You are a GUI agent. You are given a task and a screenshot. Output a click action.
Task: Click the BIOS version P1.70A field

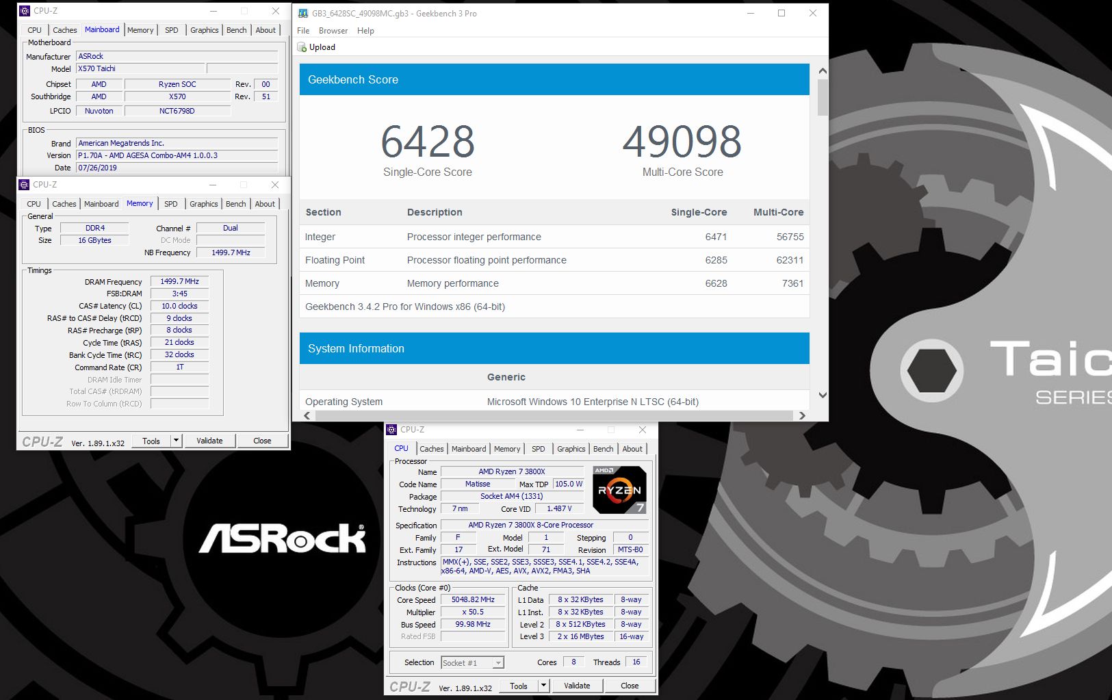[x=177, y=155]
